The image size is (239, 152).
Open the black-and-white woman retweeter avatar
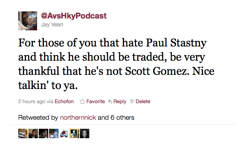(x=85, y=133)
